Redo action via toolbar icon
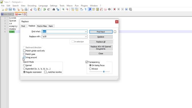This screenshot has height=108, width=192. point(49,9)
